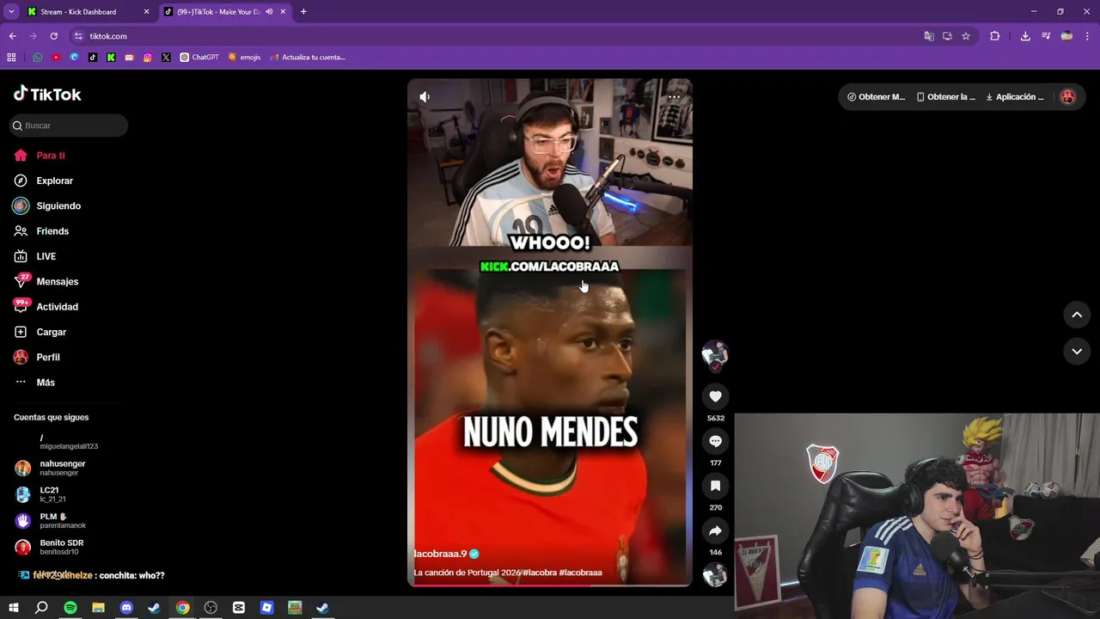
Task: Click the #lacobra hashtag in caption
Action: [x=539, y=573]
